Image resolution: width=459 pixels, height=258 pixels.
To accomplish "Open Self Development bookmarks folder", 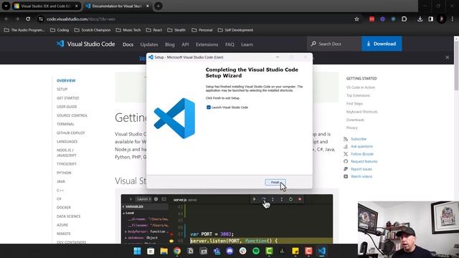I will pyautogui.click(x=235, y=30).
